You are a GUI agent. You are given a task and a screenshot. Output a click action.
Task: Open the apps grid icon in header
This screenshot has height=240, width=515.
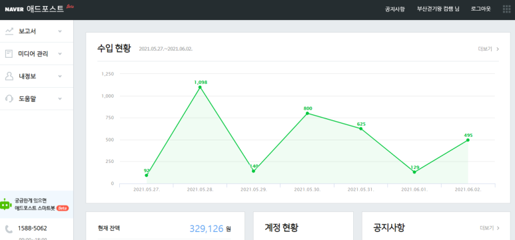coord(506,9)
